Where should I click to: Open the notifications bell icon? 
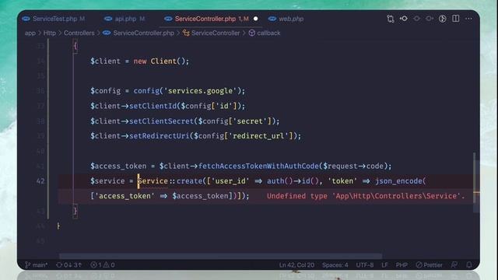(469, 264)
